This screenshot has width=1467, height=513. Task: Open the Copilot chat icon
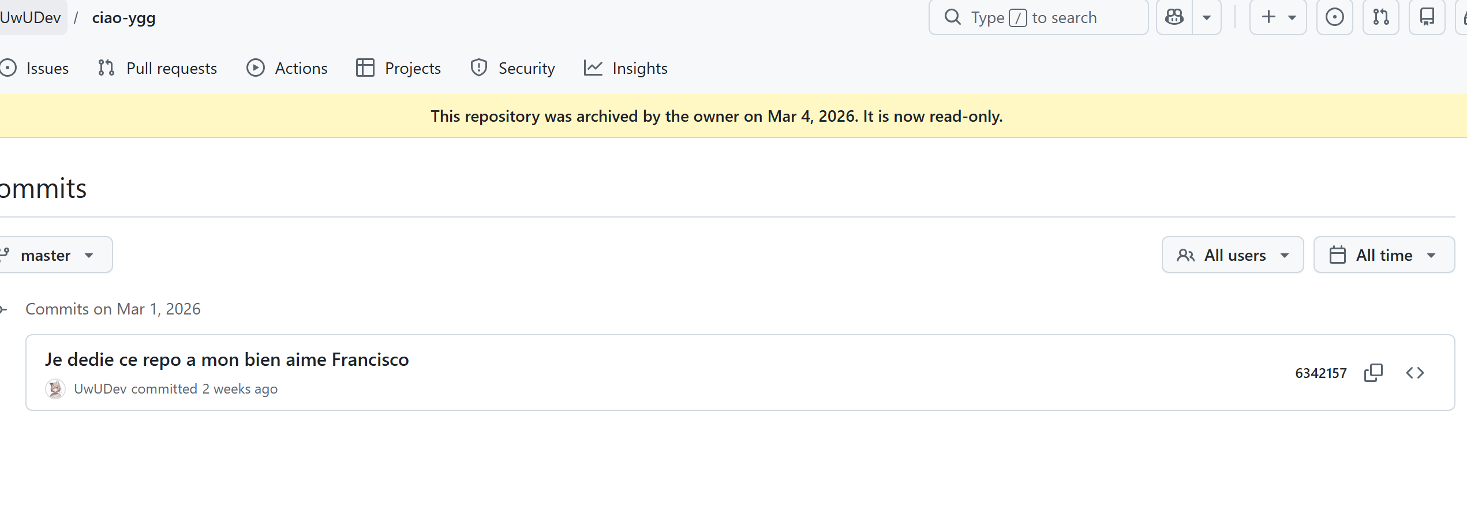1174,17
